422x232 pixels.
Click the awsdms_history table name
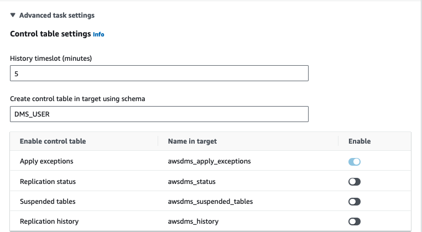[193, 222]
